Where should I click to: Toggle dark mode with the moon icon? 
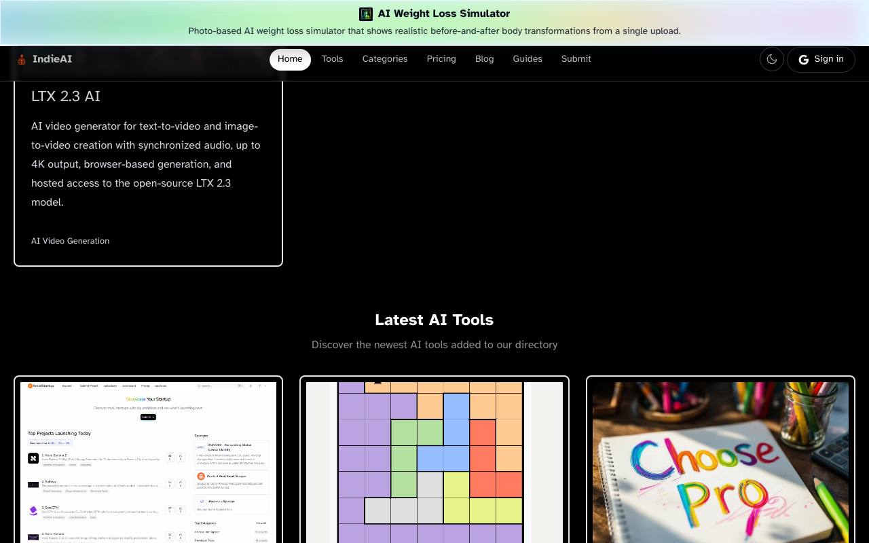click(x=772, y=59)
